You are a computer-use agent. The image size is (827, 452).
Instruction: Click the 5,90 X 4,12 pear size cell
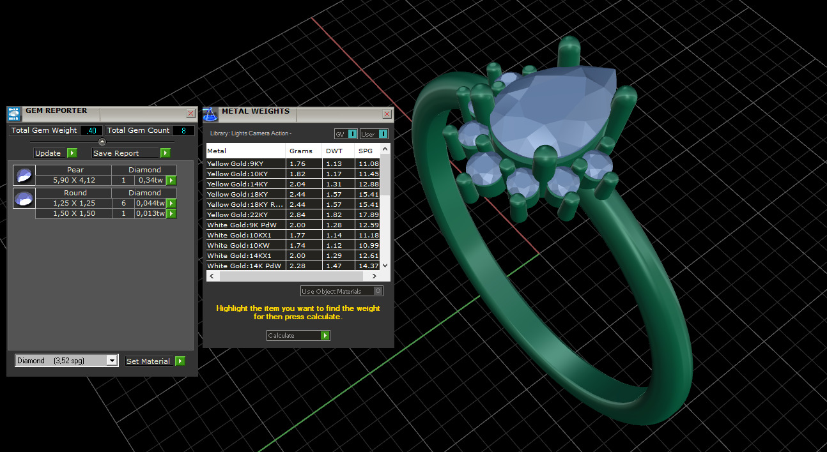[73, 180]
